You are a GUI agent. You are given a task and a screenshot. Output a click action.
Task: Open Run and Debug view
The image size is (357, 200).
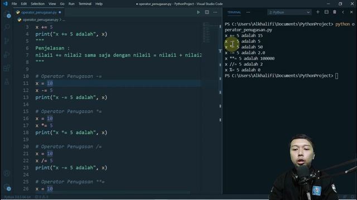tap(7, 54)
